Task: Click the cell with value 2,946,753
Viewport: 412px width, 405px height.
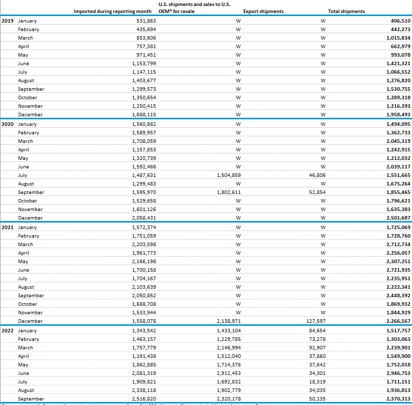Action: [398, 373]
